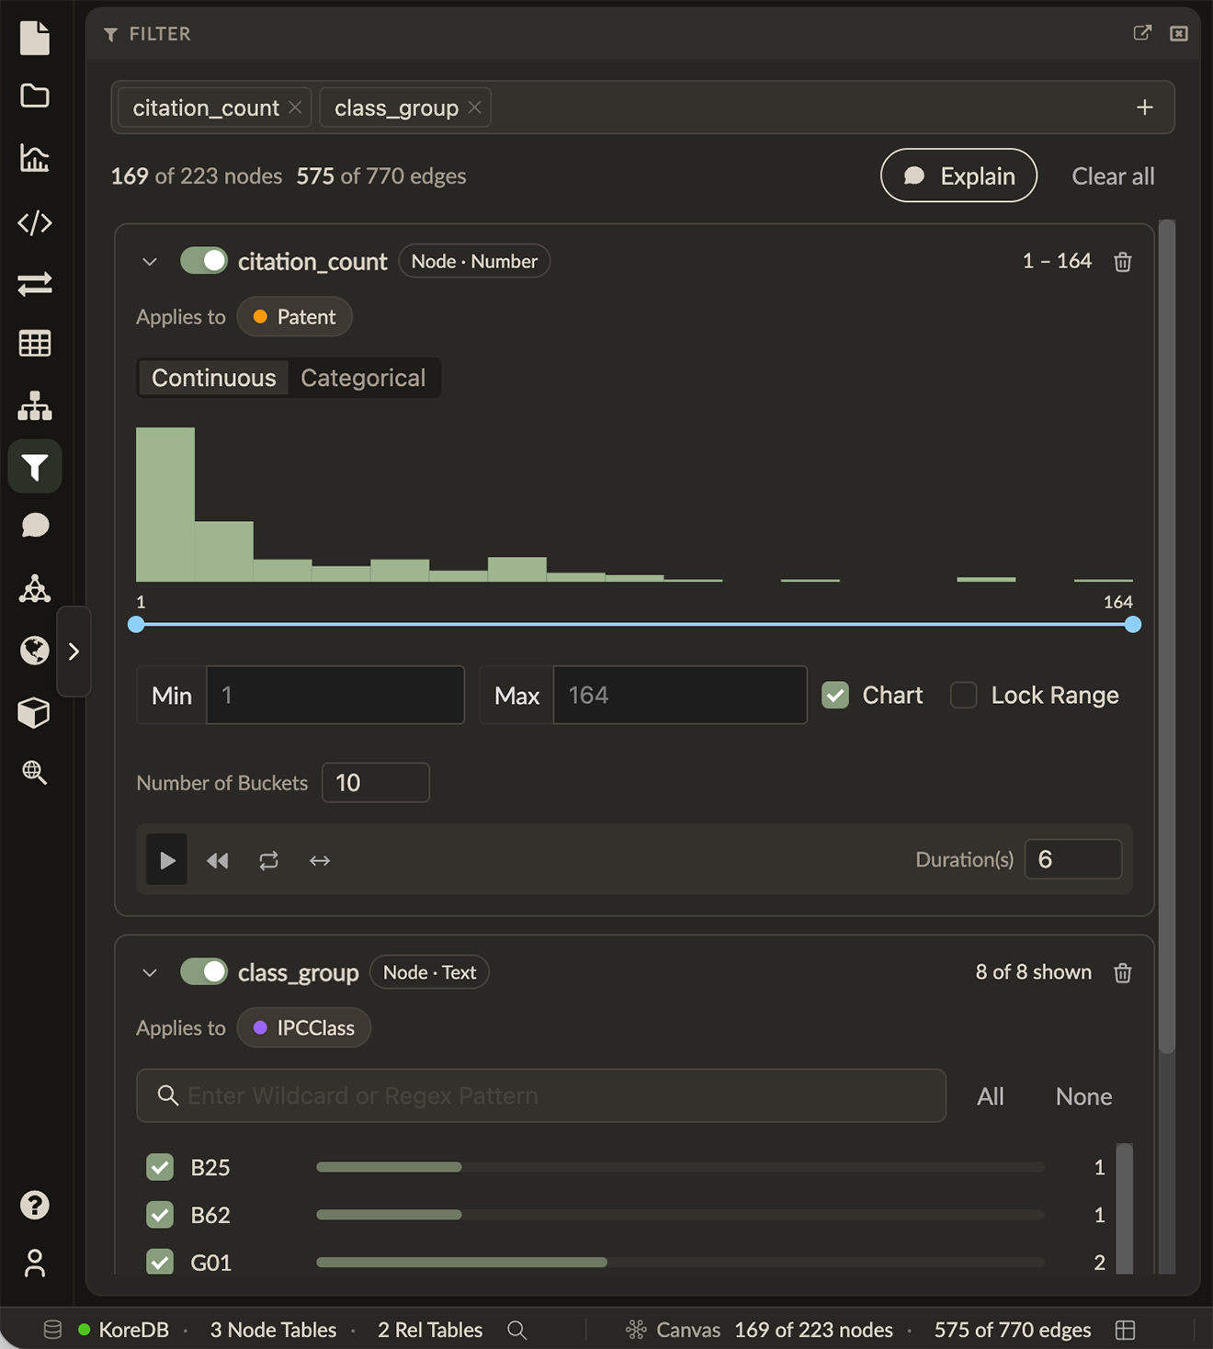The height and width of the screenshot is (1349, 1213).
Task: Open the code editor sidebar icon
Action: [x=35, y=222]
